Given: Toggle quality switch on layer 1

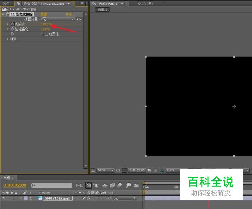Looking at the screenshot, I should point(84,198).
